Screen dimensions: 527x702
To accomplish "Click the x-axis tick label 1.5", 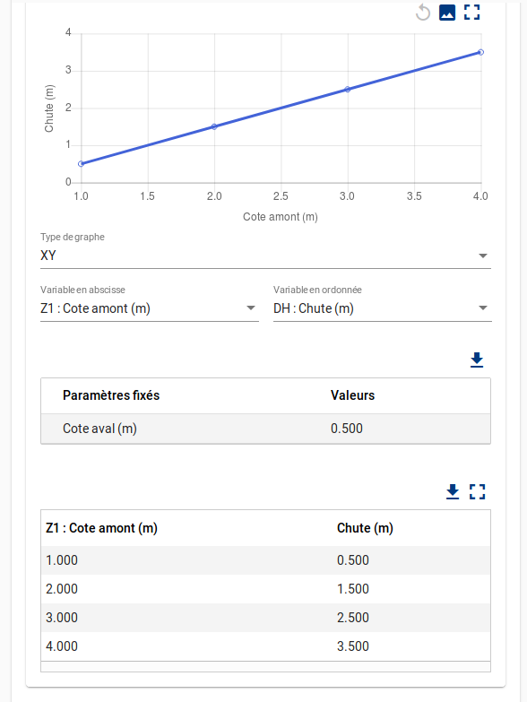I will click(x=147, y=196).
